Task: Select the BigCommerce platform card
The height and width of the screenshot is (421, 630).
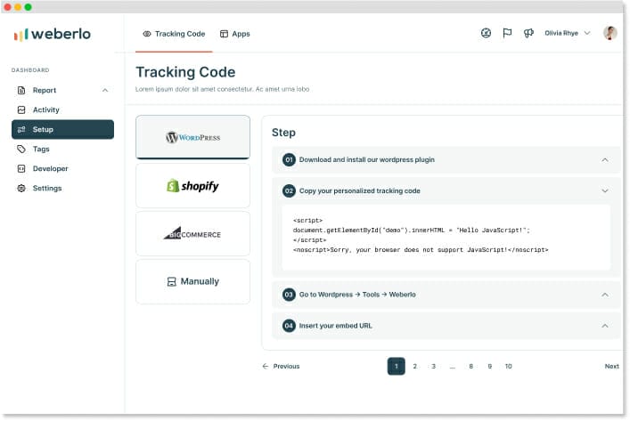Action: pyautogui.click(x=192, y=234)
